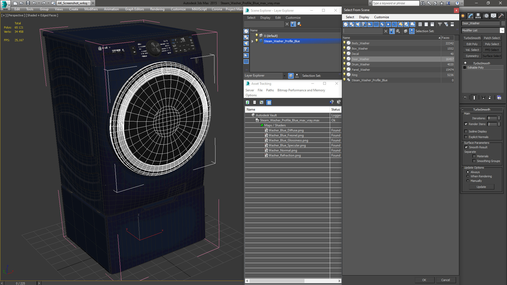Click Update button in TurboSmooth rollout
This screenshot has height=285, width=507.
coord(481,187)
